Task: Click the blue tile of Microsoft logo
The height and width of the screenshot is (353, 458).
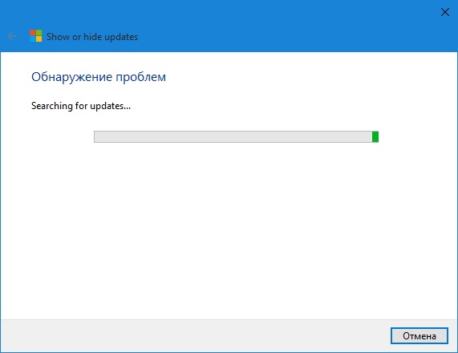Action: 32,39
